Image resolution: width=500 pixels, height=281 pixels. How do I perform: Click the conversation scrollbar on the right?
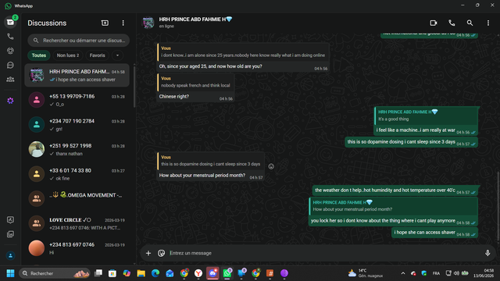(498, 206)
